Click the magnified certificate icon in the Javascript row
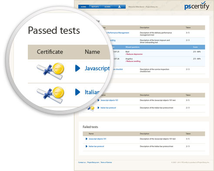This screenshot has width=214, height=171. coord(50,71)
